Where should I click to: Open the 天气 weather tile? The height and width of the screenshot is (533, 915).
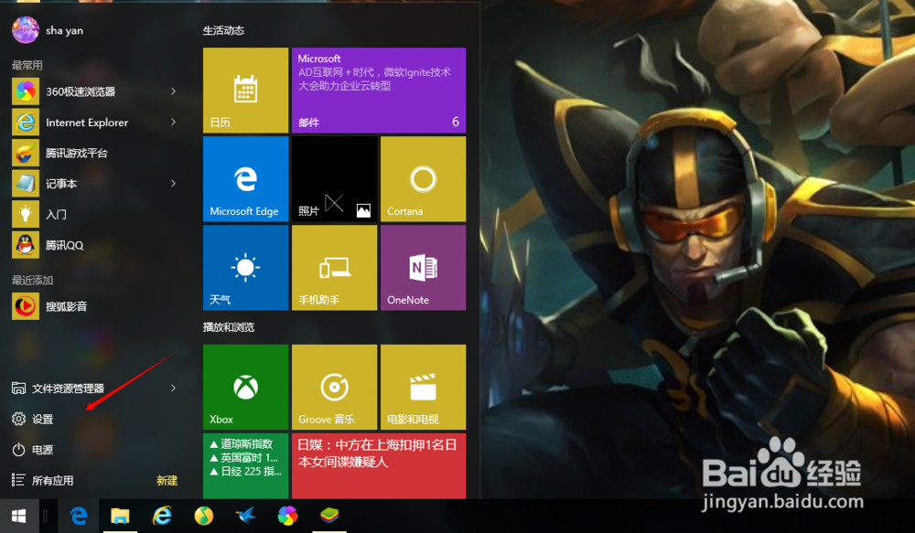245,268
